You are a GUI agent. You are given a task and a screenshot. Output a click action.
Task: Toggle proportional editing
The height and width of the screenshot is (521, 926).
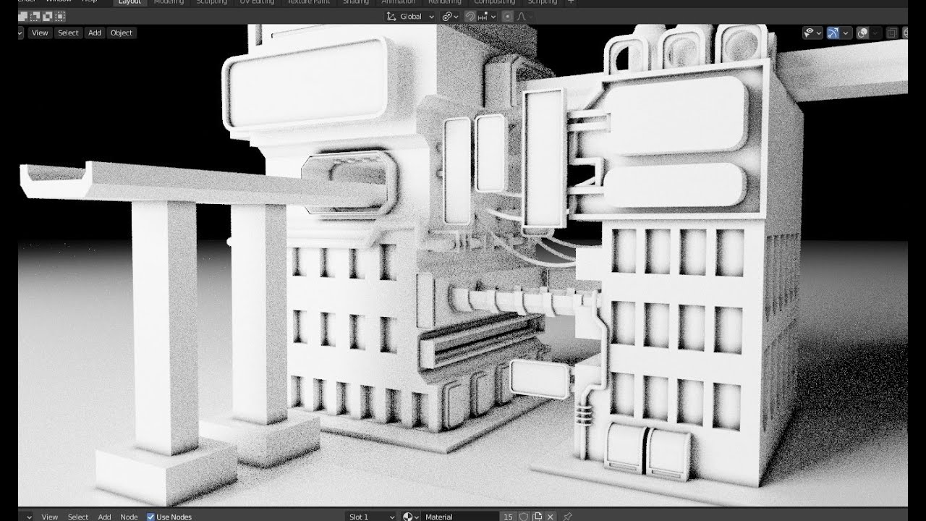[x=507, y=17]
